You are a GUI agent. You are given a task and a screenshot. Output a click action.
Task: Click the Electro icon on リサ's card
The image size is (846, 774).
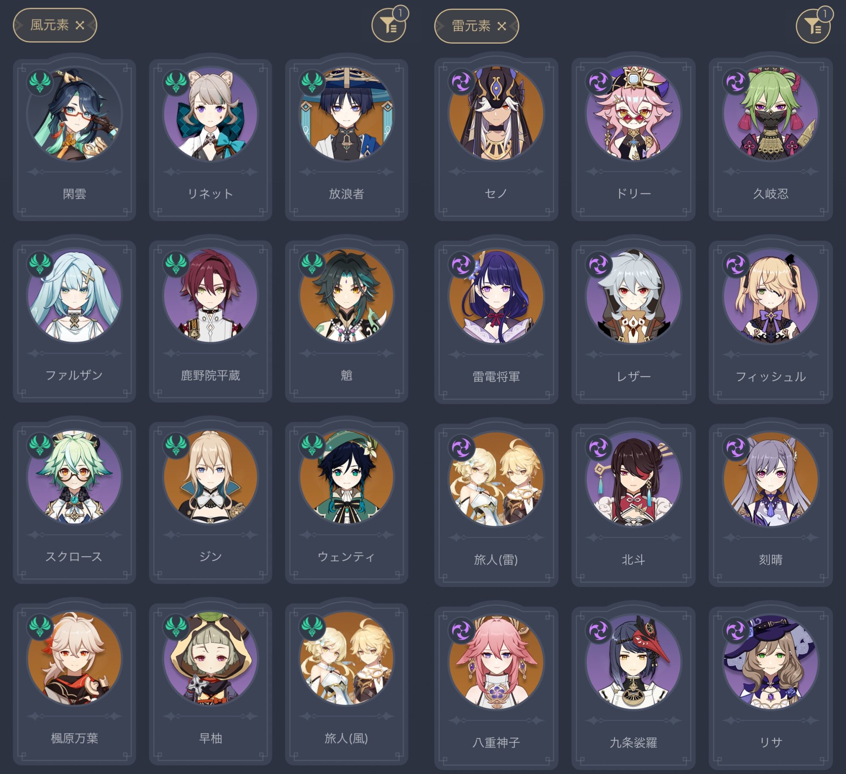736,631
